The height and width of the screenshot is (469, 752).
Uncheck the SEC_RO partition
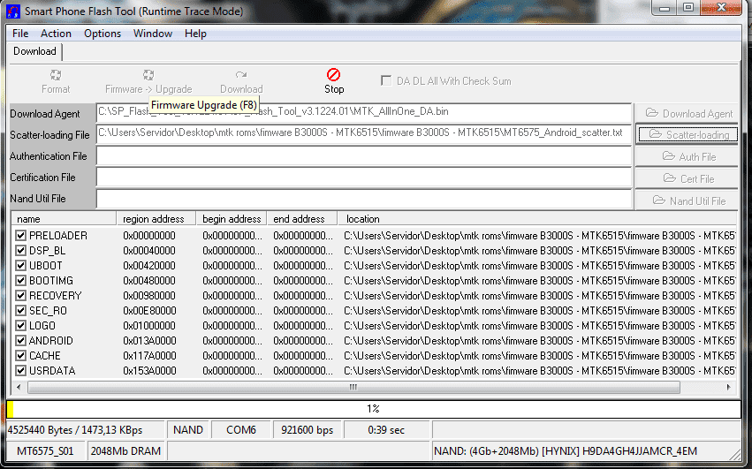pyautogui.click(x=20, y=310)
